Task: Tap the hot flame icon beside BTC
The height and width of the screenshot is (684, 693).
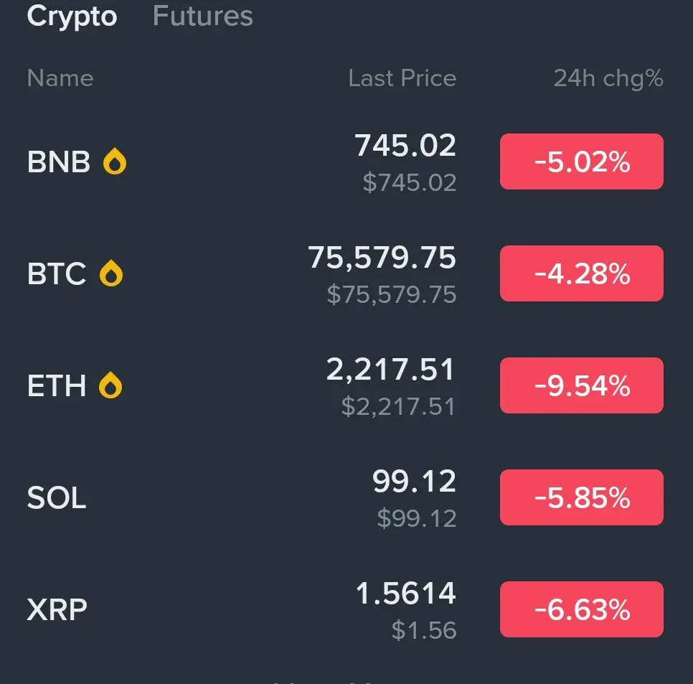Action: [x=111, y=274]
